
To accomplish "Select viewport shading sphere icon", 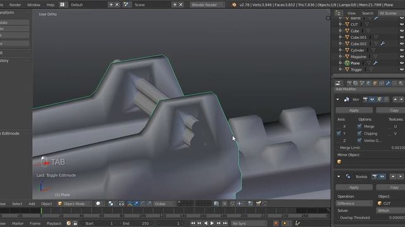I will [x=98, y=204].
